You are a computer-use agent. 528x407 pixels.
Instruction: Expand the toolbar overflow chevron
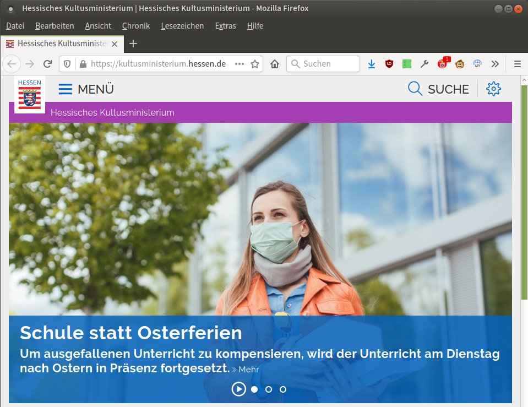coord(496,64)
